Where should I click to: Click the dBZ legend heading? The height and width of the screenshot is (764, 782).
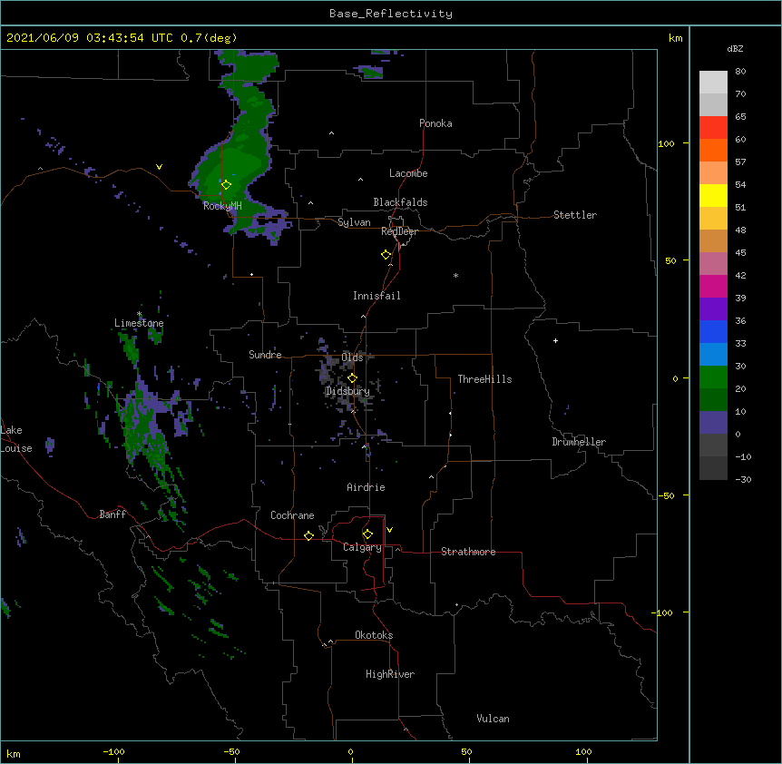735,48
